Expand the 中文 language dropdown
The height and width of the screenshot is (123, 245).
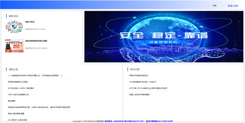click(x=218, y=6)
